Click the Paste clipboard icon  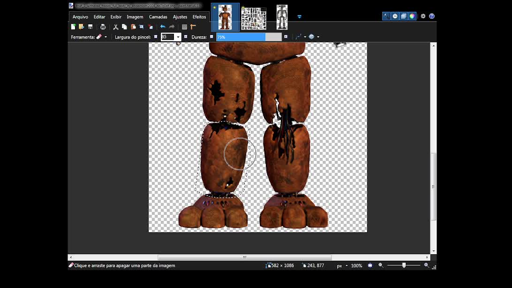[x=133, y=27]
